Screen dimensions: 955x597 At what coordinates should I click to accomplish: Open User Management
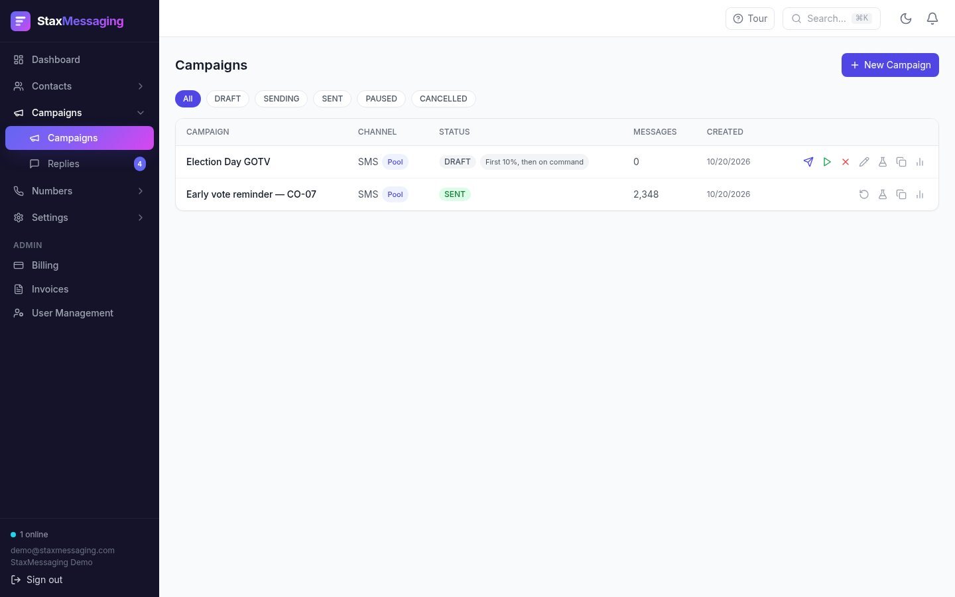click(x=80, y=313)
